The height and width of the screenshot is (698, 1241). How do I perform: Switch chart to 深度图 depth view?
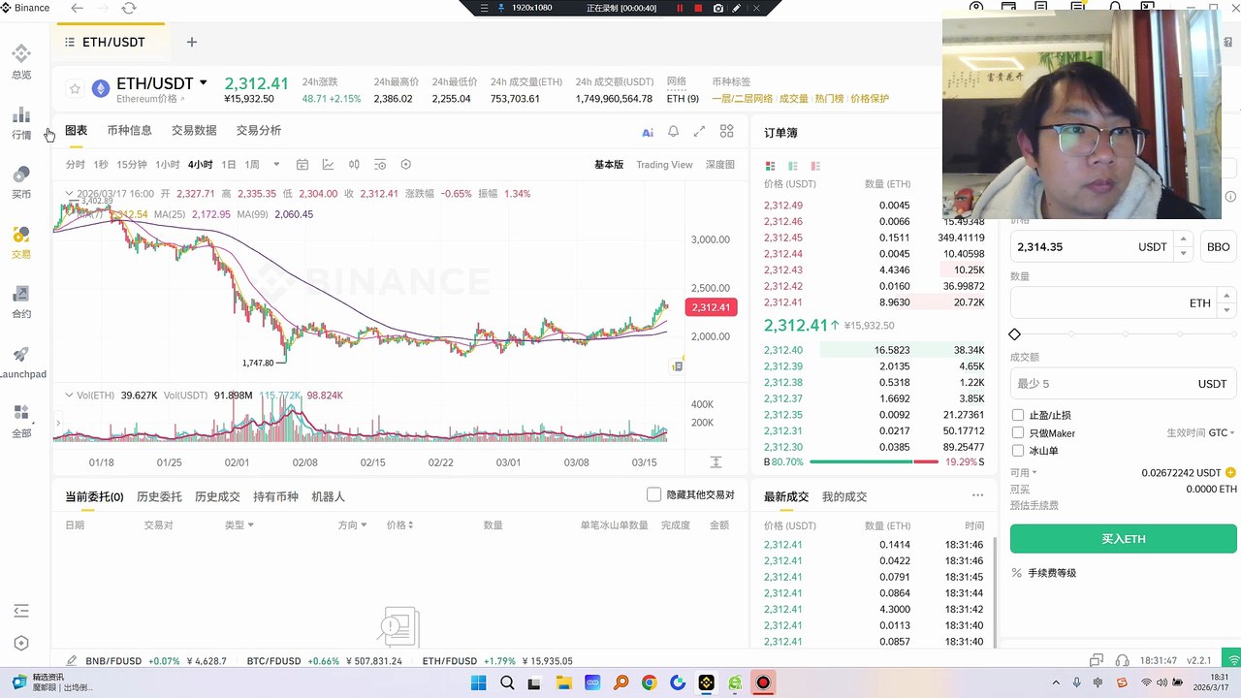pos(719,165)
